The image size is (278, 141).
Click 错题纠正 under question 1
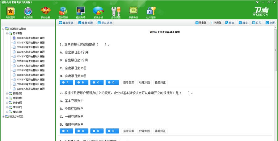tap(160, 83)
